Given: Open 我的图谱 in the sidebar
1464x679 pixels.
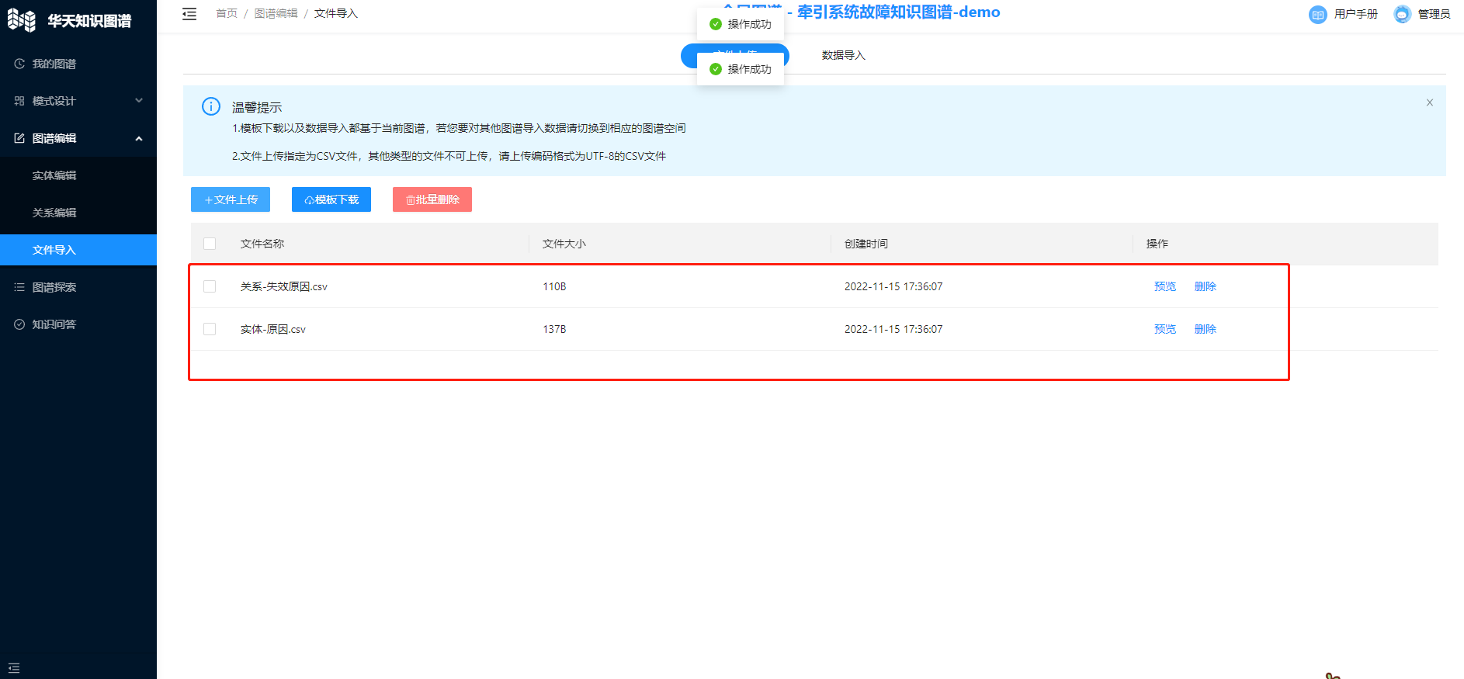Looking at the screenshot, I should coord(54,64).
